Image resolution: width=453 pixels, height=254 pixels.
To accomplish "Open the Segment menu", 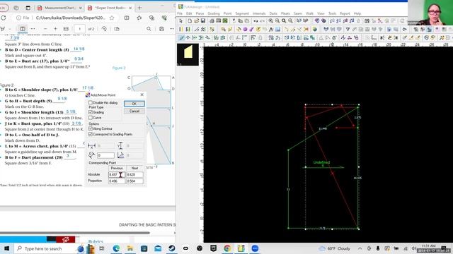I will pyautogui.click(x=242, y=13).
